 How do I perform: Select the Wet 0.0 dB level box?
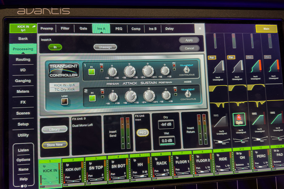tap(167, 141)
